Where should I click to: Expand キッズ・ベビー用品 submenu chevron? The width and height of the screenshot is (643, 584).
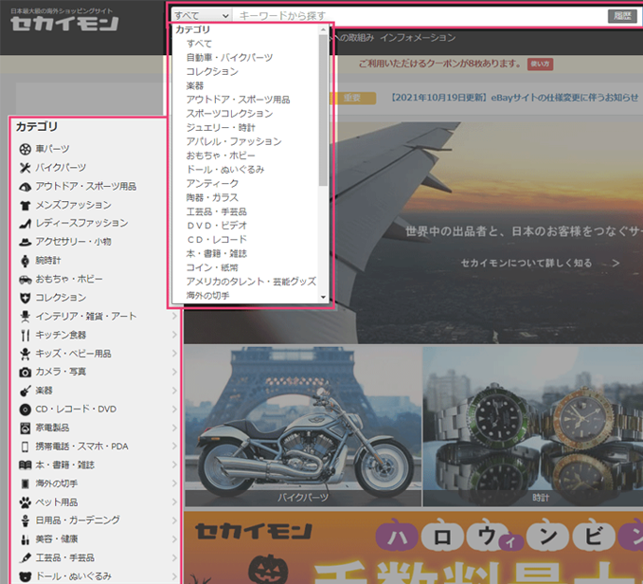coord(174,353)
